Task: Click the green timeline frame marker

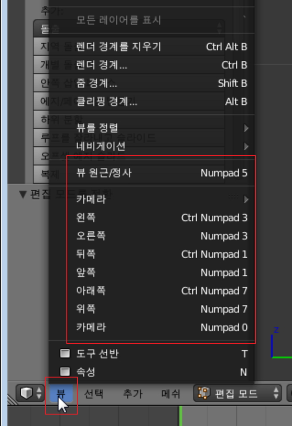Action: pos(180,415)
